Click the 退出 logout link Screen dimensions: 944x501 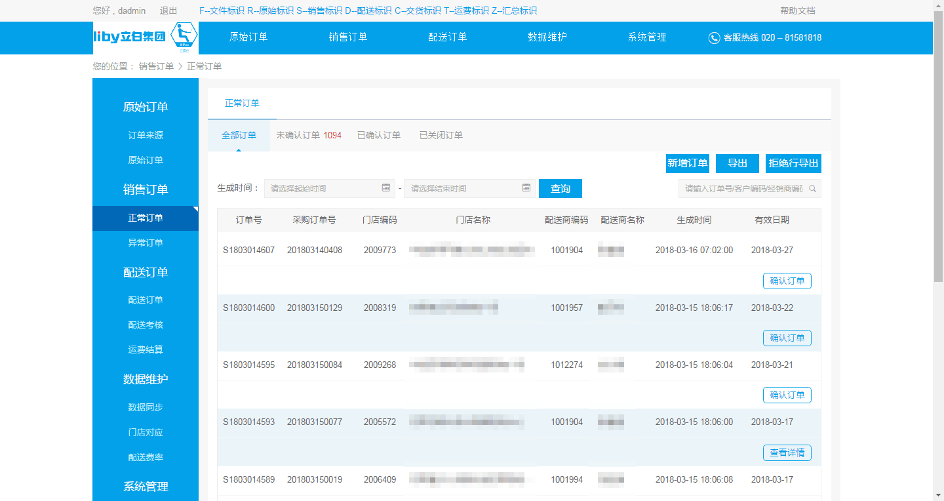[168, 10]
